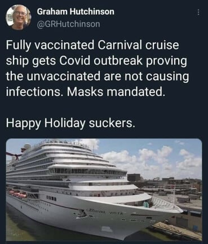Open the three-dot more options menu
The width and height of the screenshot is (208, 244).
[x=198, y=13]
